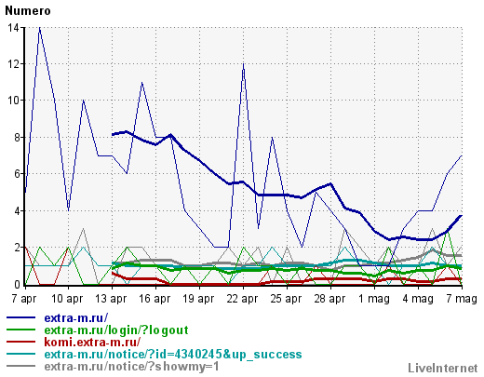Viewport: 484px width, 377px height.
Task: Click the green legend line swatch for login/?logout
Action: pyautogui.click(x=20, y=330)
